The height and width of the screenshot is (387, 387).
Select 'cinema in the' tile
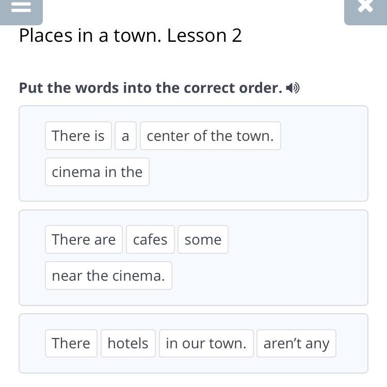click(97, 172)
